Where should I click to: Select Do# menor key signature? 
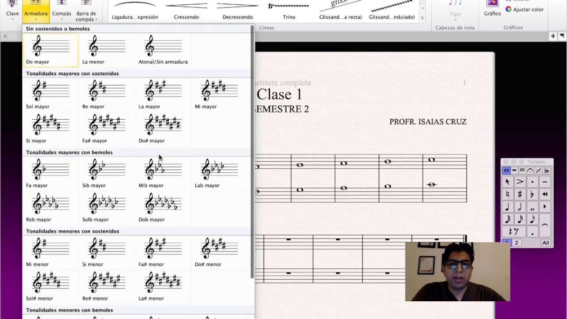tap(219, 253)
